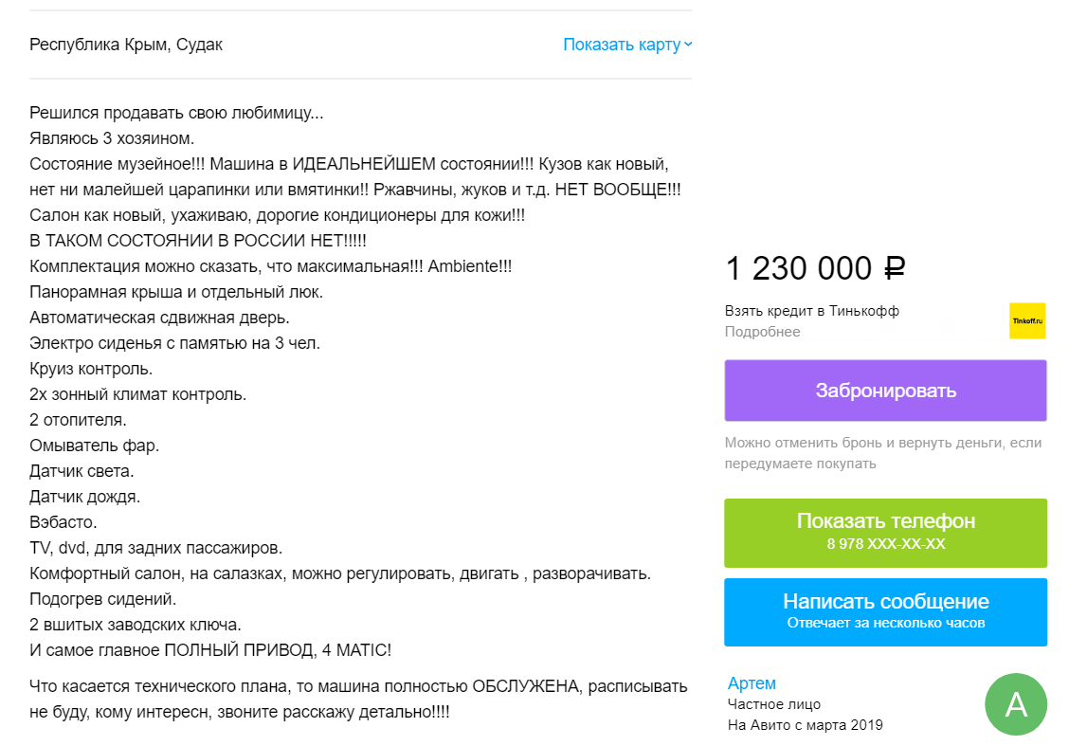Click the line Решился продавать свою любимицу
The image size is (1069, 746).
pyautogui.click(x=175, y=111)
